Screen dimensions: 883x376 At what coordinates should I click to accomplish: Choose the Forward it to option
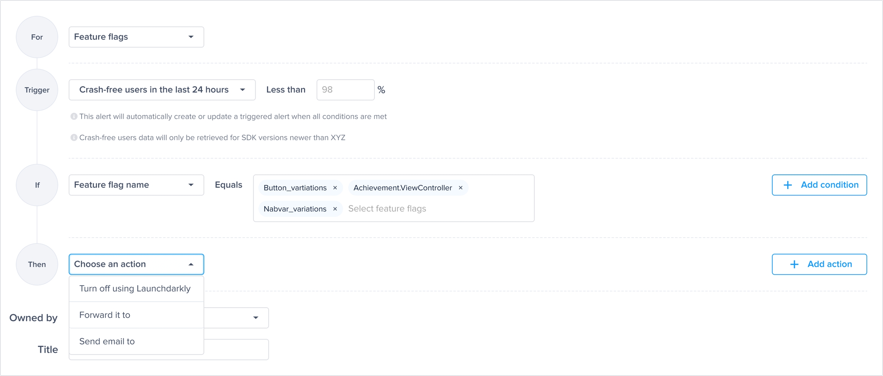tap(105, 315)
